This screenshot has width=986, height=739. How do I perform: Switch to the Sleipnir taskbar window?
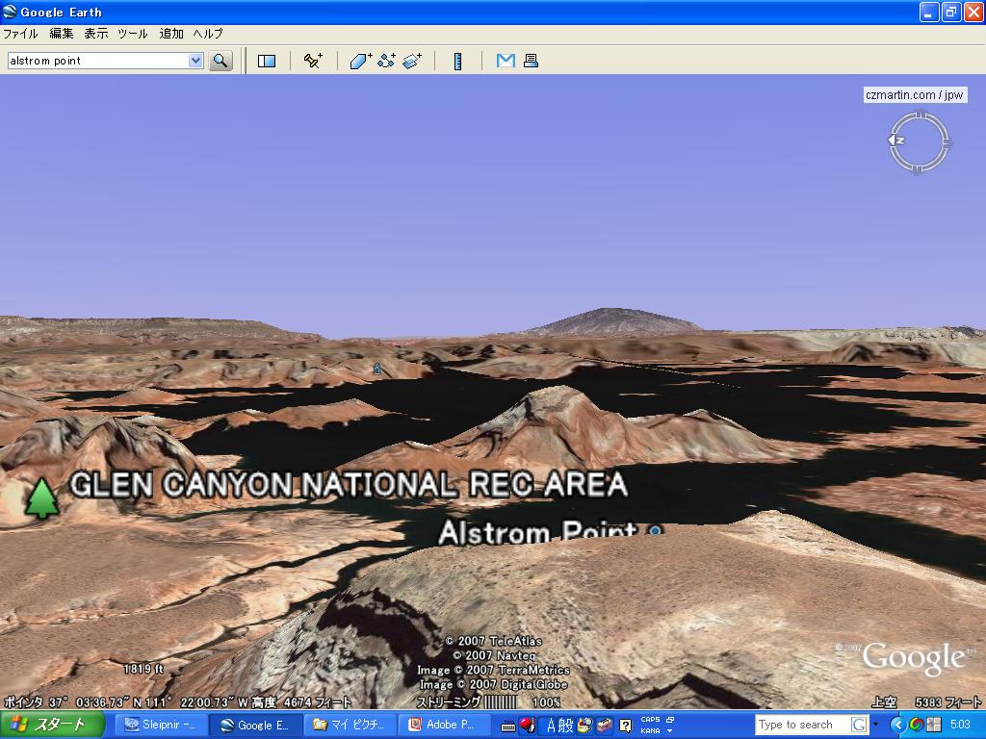pyautogui.click(x=162, y=725)
